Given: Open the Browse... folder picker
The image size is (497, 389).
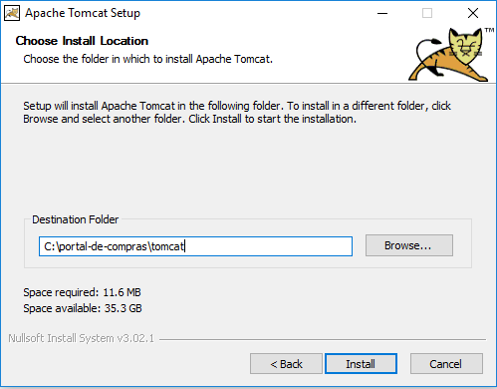Looking at the screenshot, I should (x=409, y=245).
